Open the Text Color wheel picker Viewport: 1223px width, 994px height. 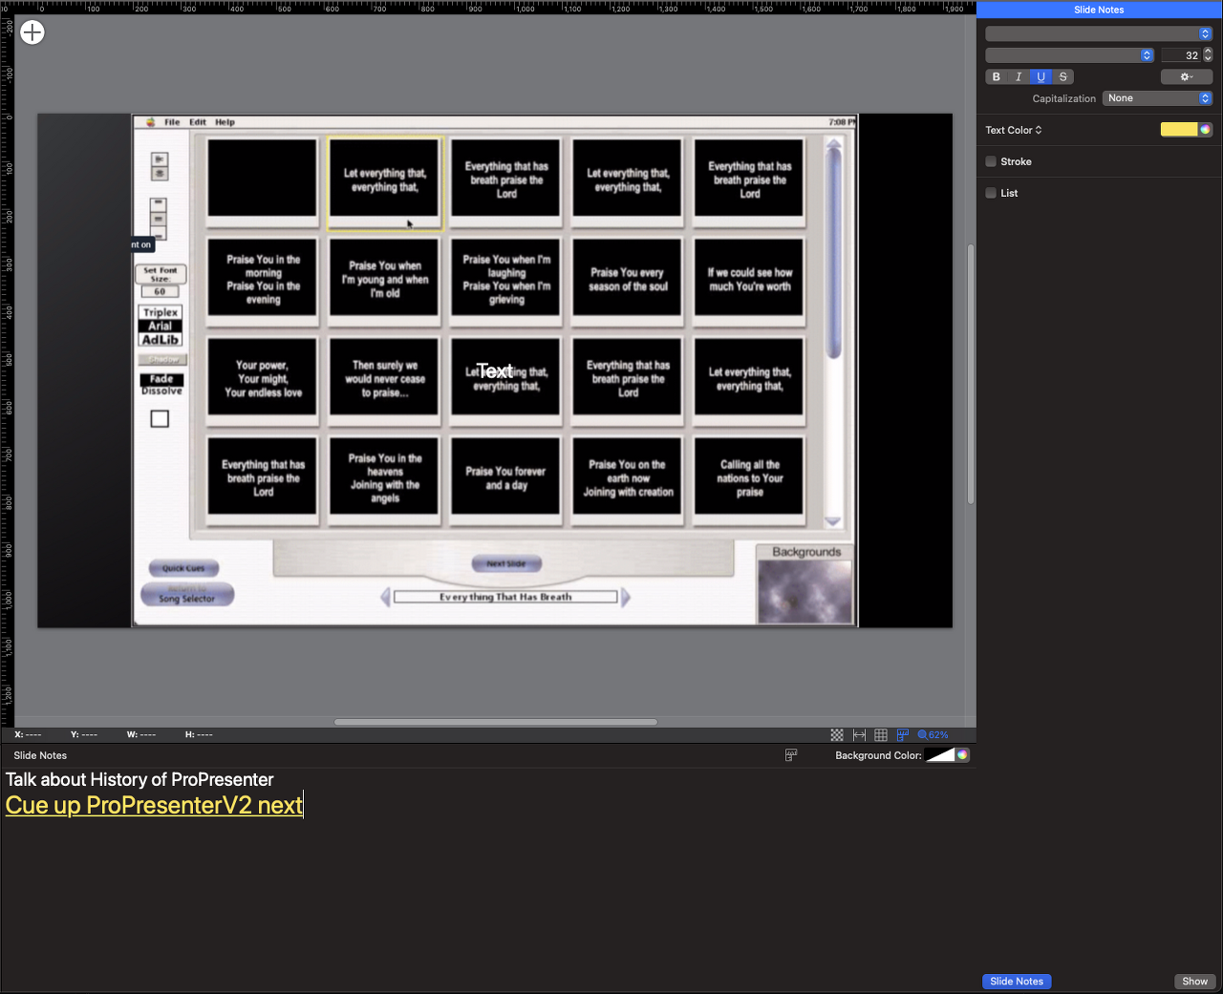click(1206, 130)
